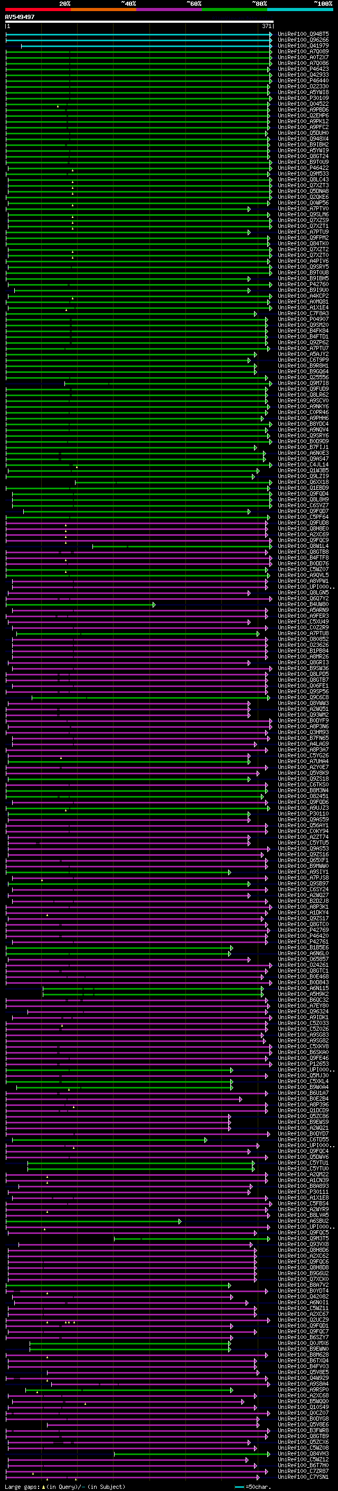
Task: Open hit UniRef100_A7Q089
Action: [303, 52]
